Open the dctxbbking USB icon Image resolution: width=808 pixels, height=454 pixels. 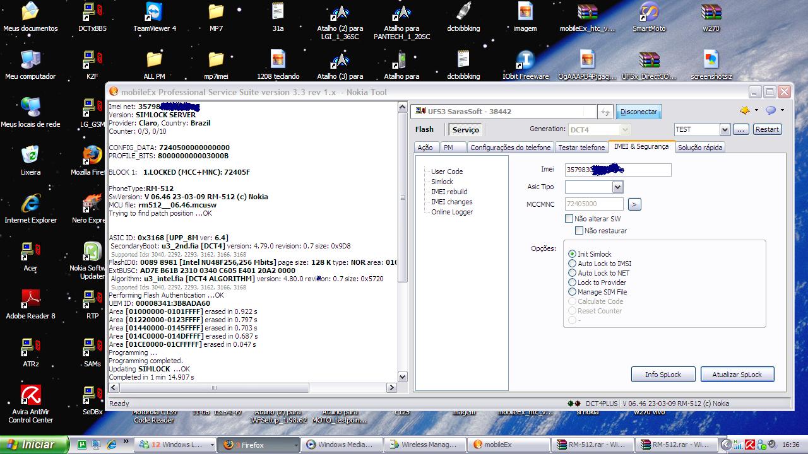(x=463, y=17)
